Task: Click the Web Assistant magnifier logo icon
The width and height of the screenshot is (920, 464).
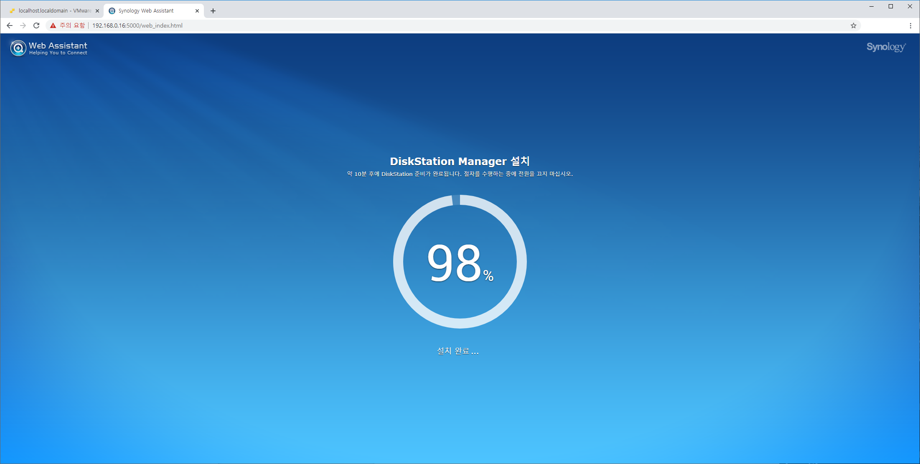Action: [x=18, y=48]
